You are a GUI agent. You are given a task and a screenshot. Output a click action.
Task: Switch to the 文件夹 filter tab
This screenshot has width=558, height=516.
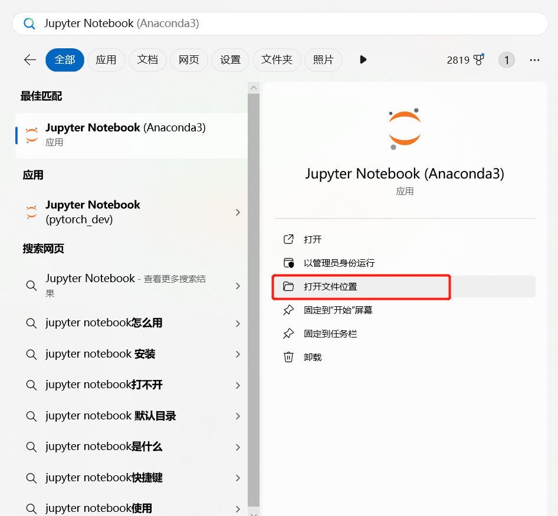coord(277,59)
